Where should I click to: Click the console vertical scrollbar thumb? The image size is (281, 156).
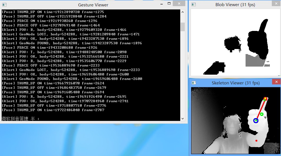pos(182,27)
